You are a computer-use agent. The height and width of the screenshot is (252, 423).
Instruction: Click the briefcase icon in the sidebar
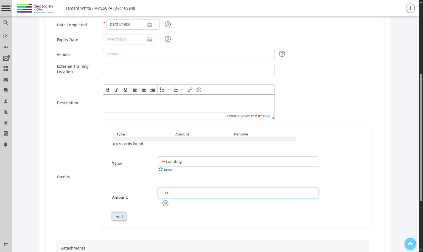(5, 80)
